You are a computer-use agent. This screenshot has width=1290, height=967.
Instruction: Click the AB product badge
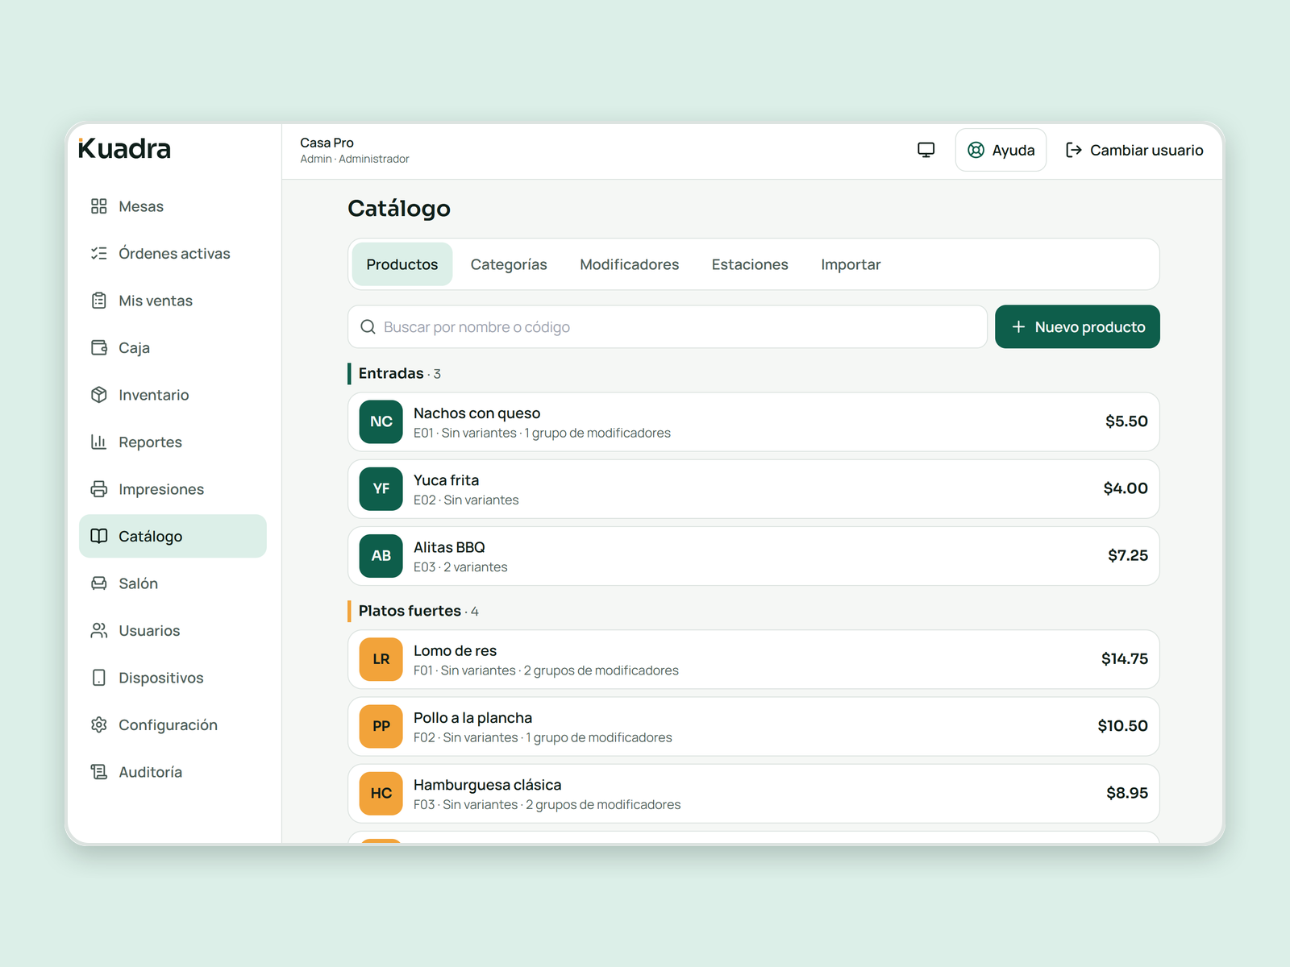381,556
